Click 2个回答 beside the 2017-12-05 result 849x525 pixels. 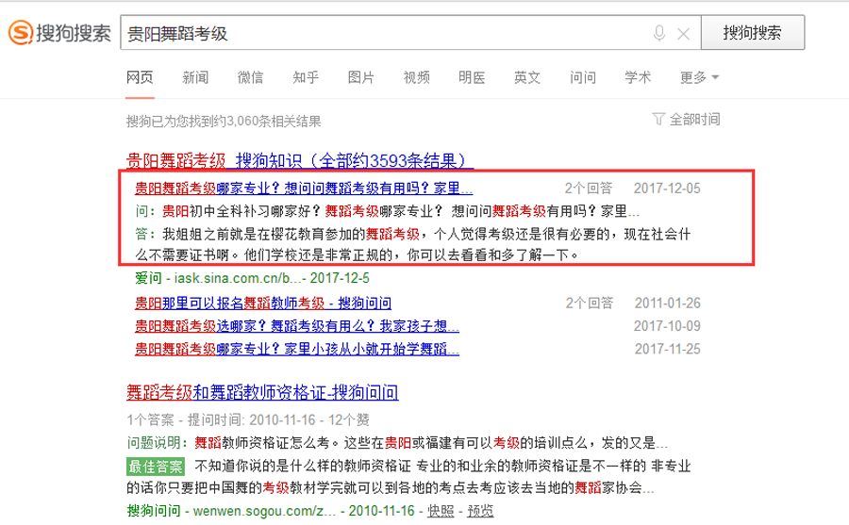click(x=589, y=189)
